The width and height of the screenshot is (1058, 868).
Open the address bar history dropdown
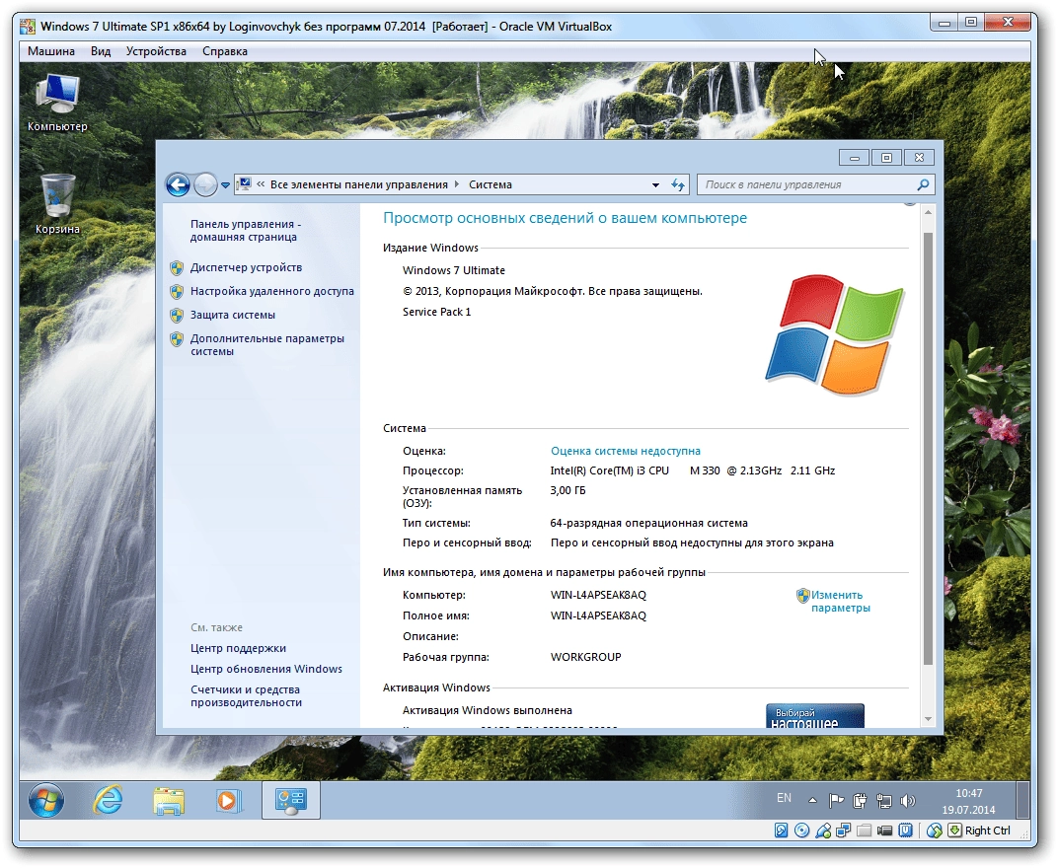click(x=655, y=184)
